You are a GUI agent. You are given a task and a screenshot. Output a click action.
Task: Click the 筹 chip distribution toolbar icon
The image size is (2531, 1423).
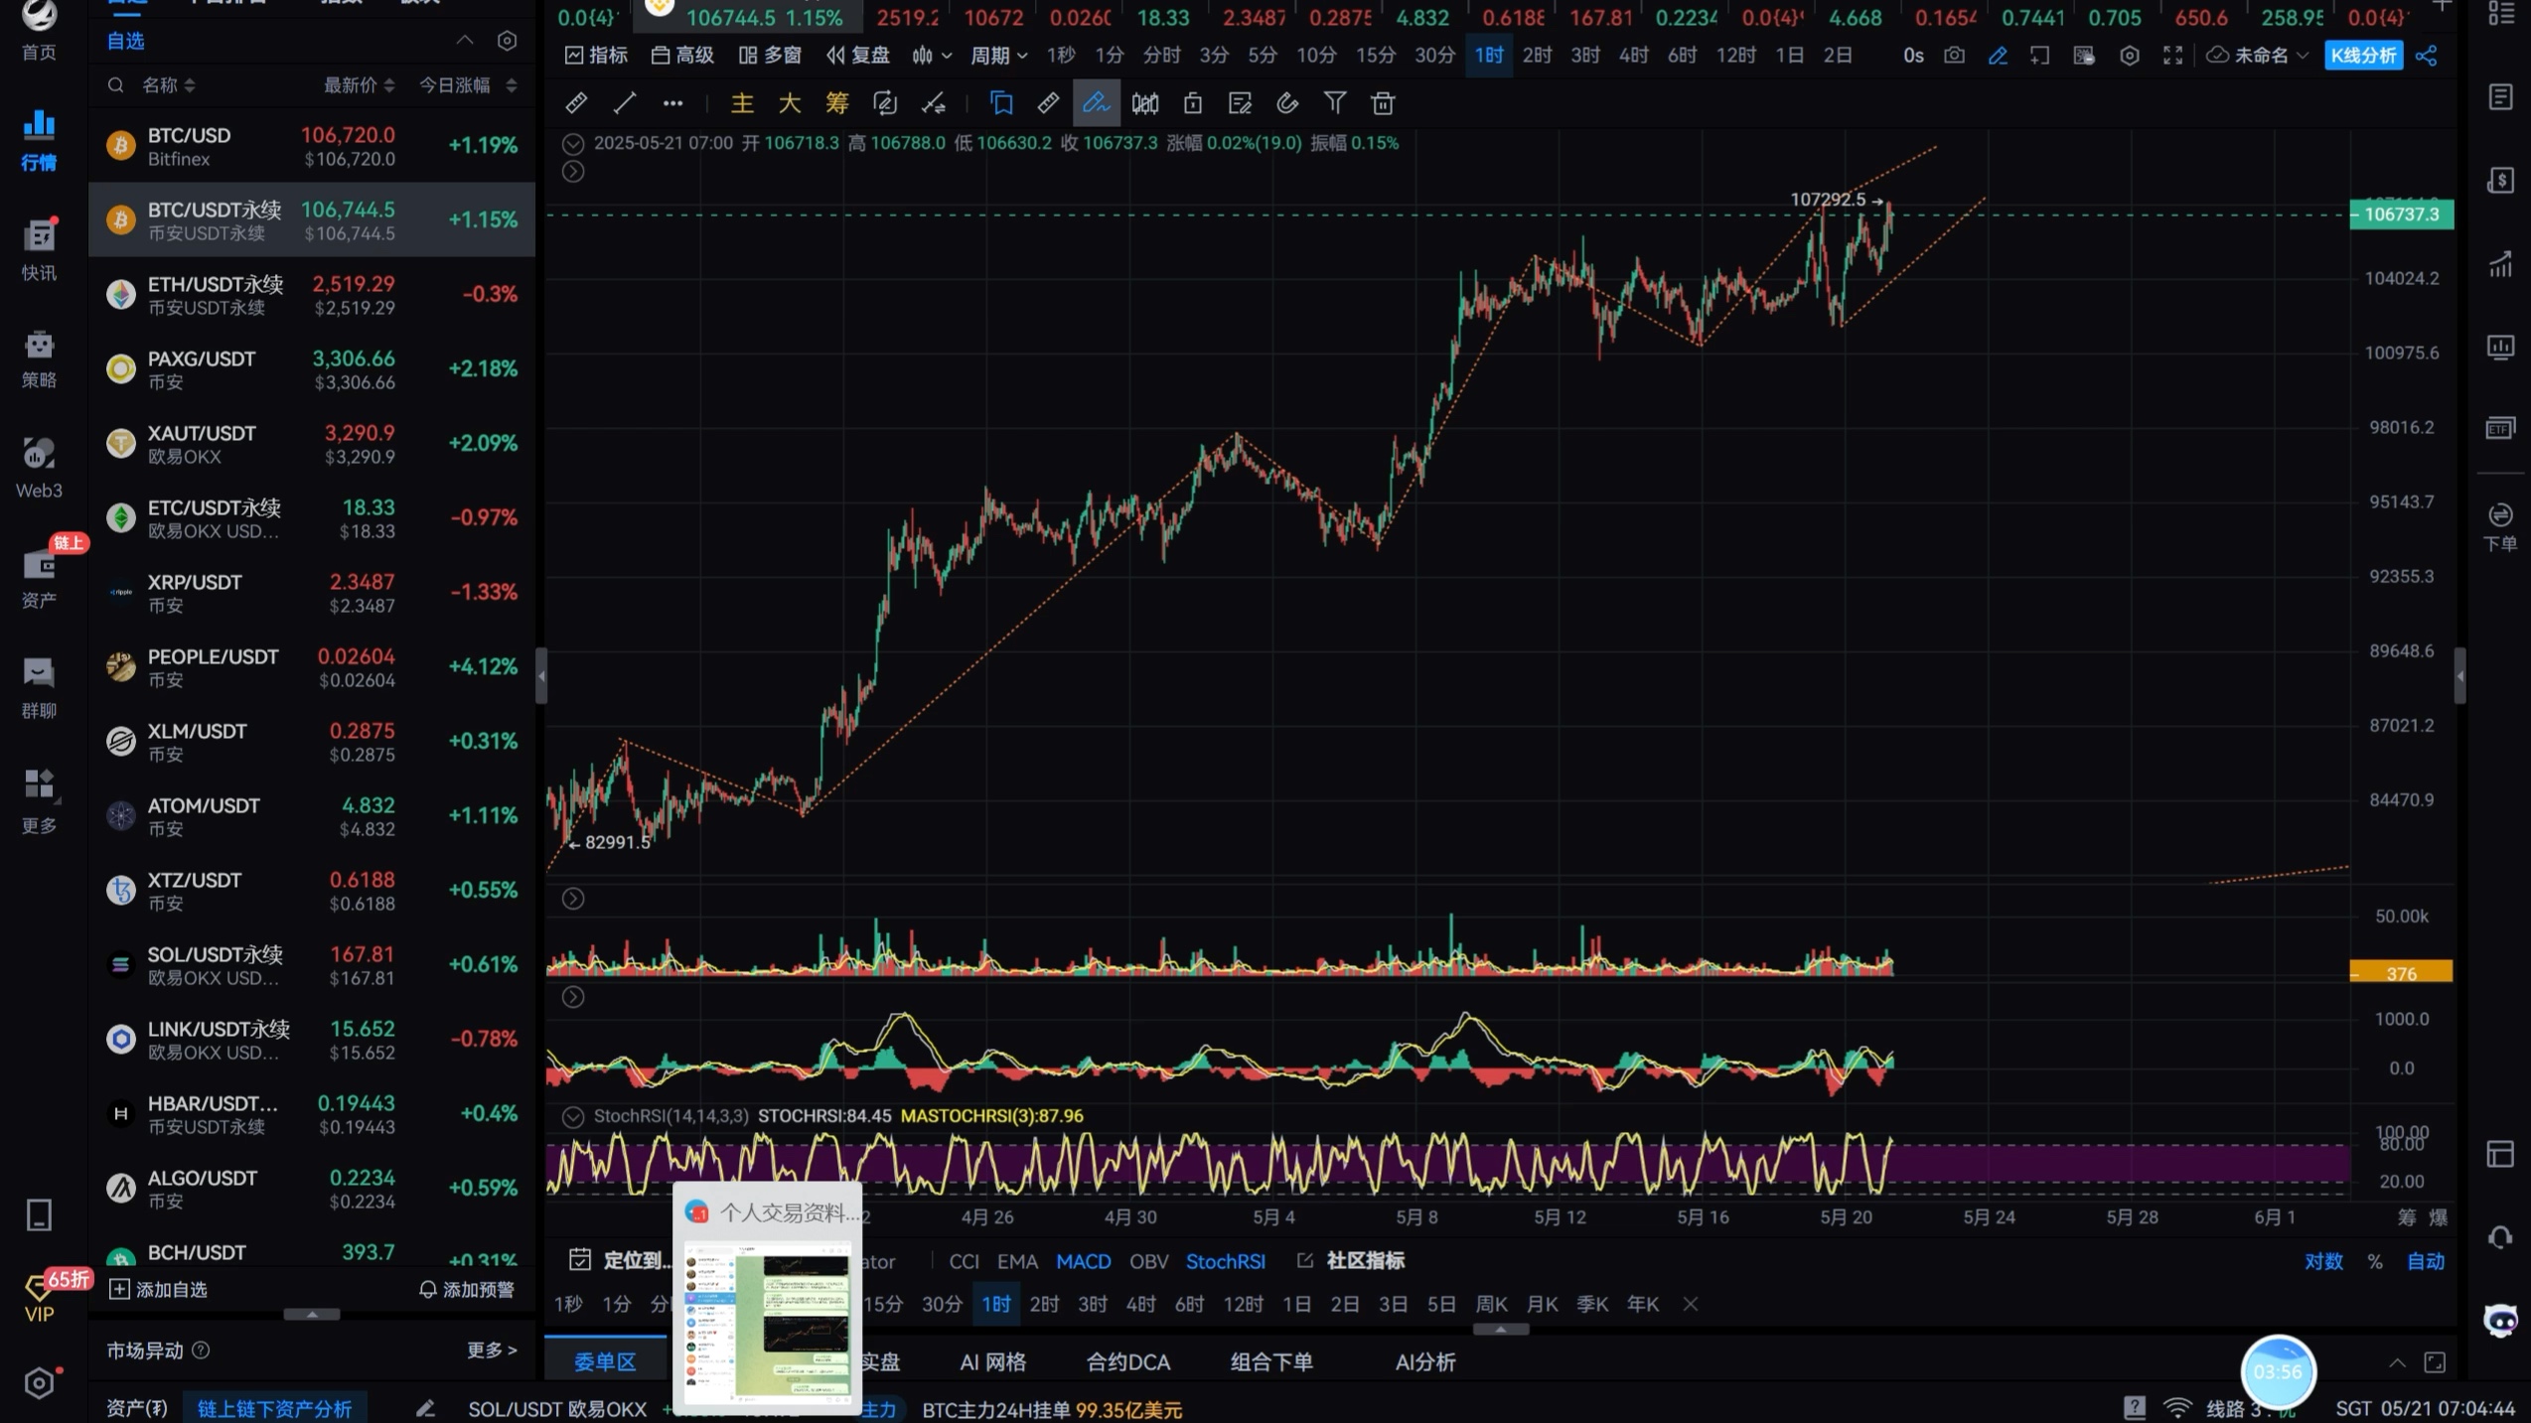[837, 103]
